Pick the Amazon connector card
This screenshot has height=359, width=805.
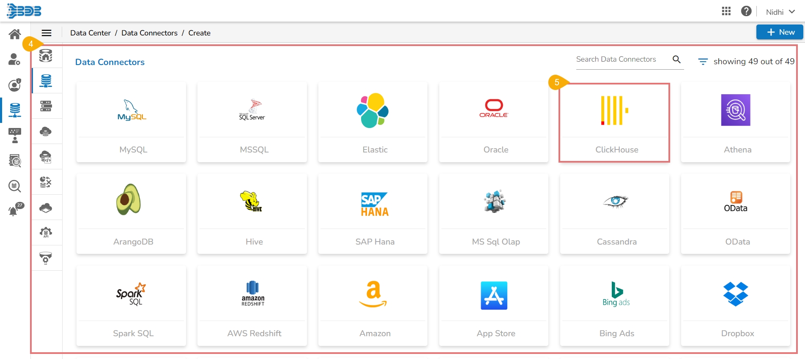(373, 306)
